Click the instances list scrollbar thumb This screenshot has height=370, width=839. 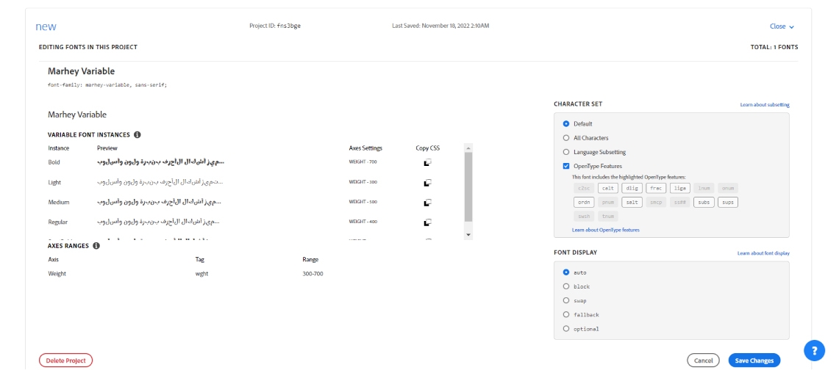(468, 187)
